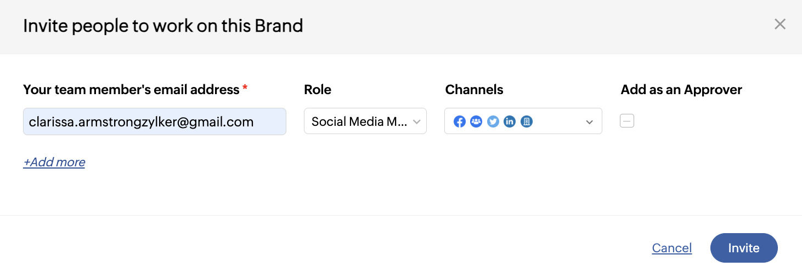Click the 'Add as an Approver' label
The width and height of the screenshot is (802, 278).
681,90
